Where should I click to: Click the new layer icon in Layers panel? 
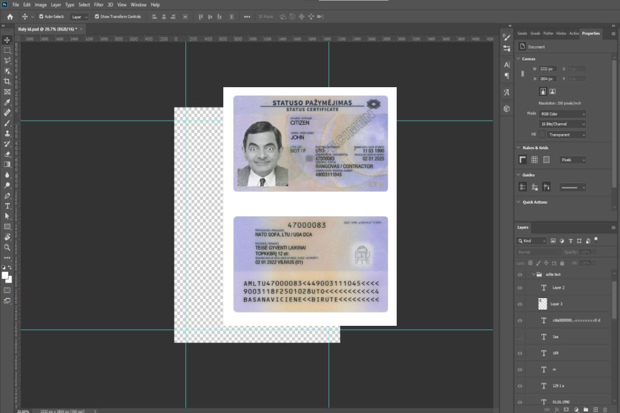596,410
